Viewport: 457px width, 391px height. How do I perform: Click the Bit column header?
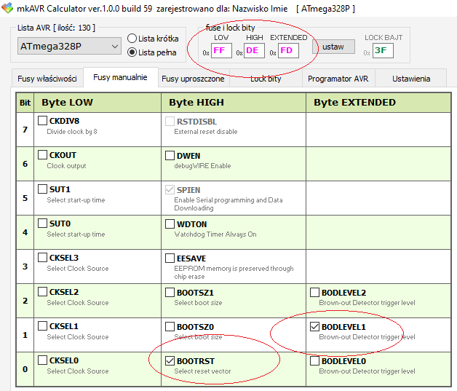click(x=25, y=103)
